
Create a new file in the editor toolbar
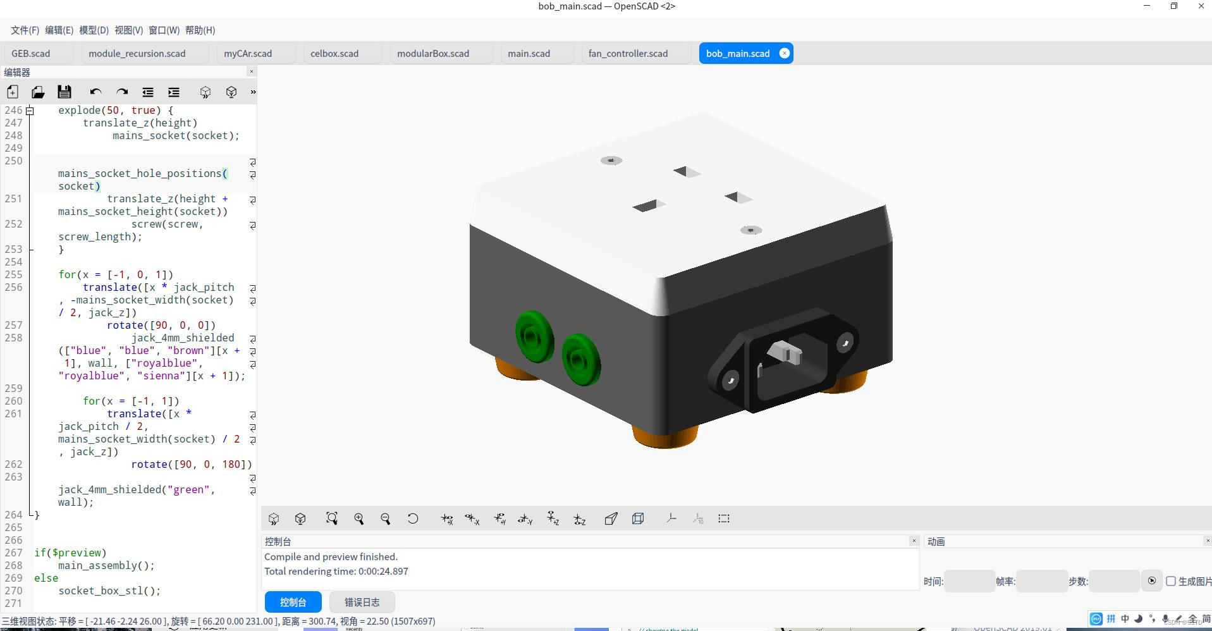[x=13, y=92]
